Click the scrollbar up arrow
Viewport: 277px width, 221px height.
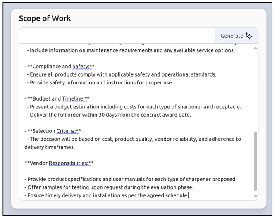[255, 48]
